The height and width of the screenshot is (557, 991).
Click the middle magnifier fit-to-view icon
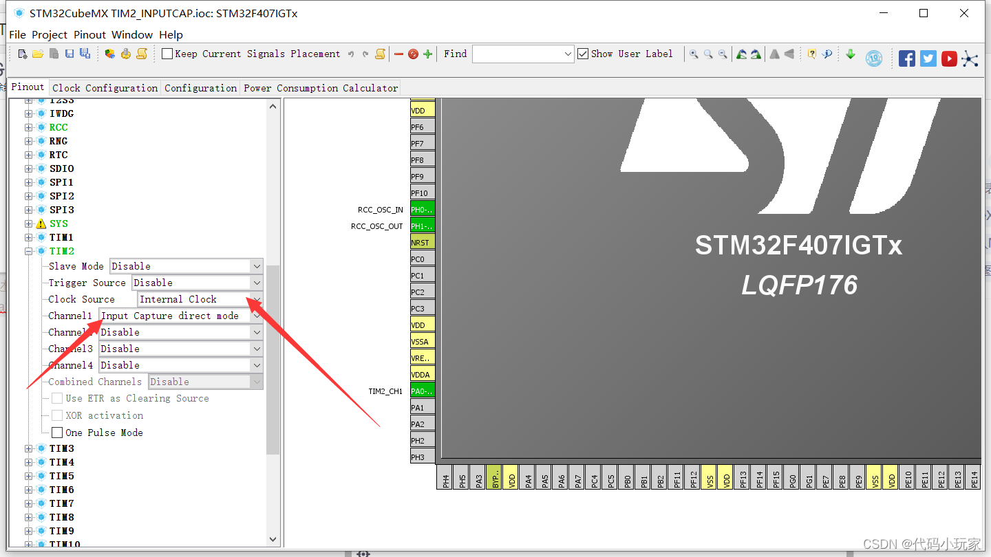[708, 54]
